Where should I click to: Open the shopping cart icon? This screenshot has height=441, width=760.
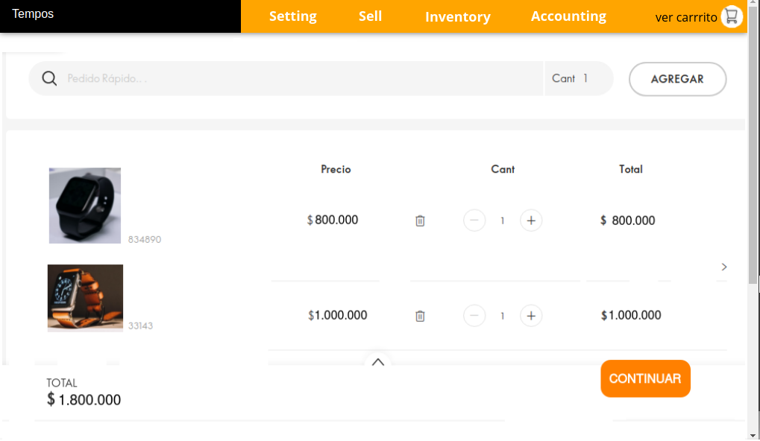[x=732, y=16]
